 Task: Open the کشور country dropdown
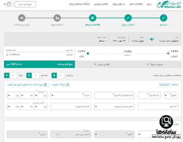114,134
